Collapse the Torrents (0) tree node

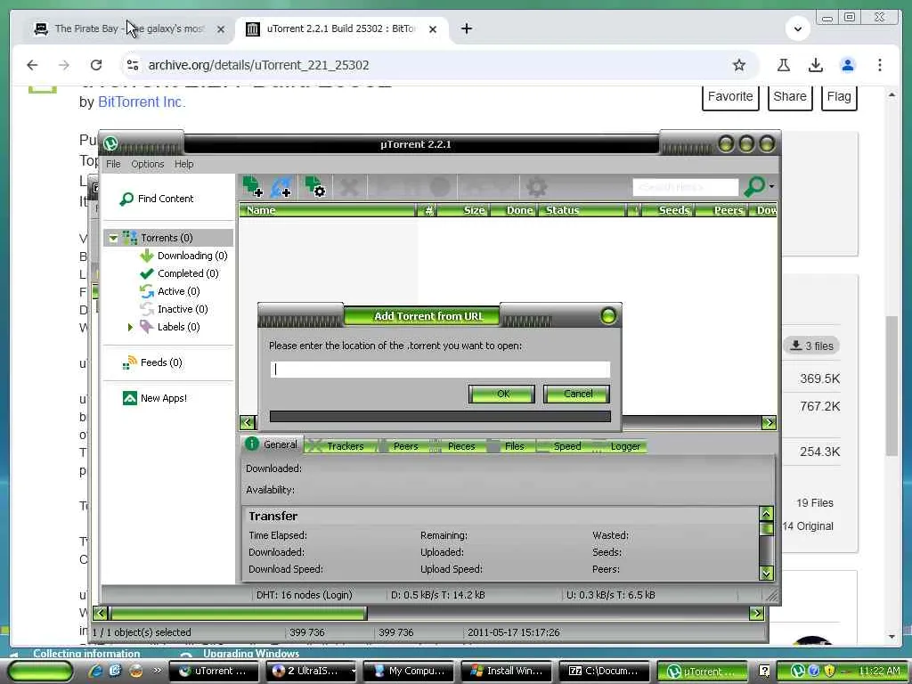(x=113, y=238)
